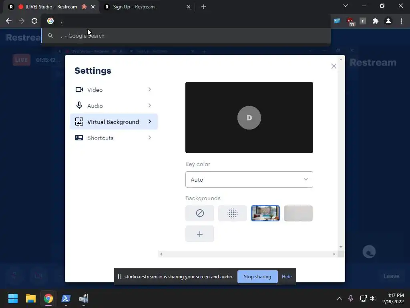Go back to the previous page
This screenshot has height=308, width=410.
(x=9, y=21)
